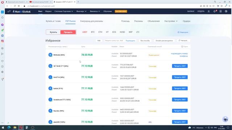232x130 pixels.
Task: Open the app download phone icon
Action: [x=220, y=11]
